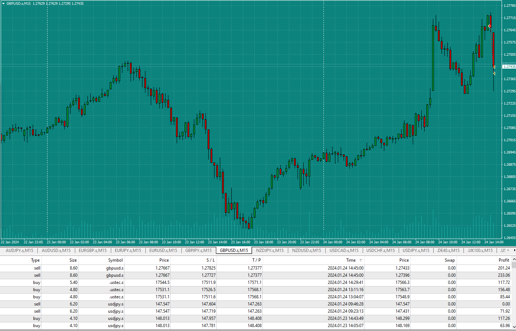Viewport: 516px width, 331px height.
Task: Open the EURJPY.s,M15 chart tab
Action: pyautogui.click(x=128, y=250)
